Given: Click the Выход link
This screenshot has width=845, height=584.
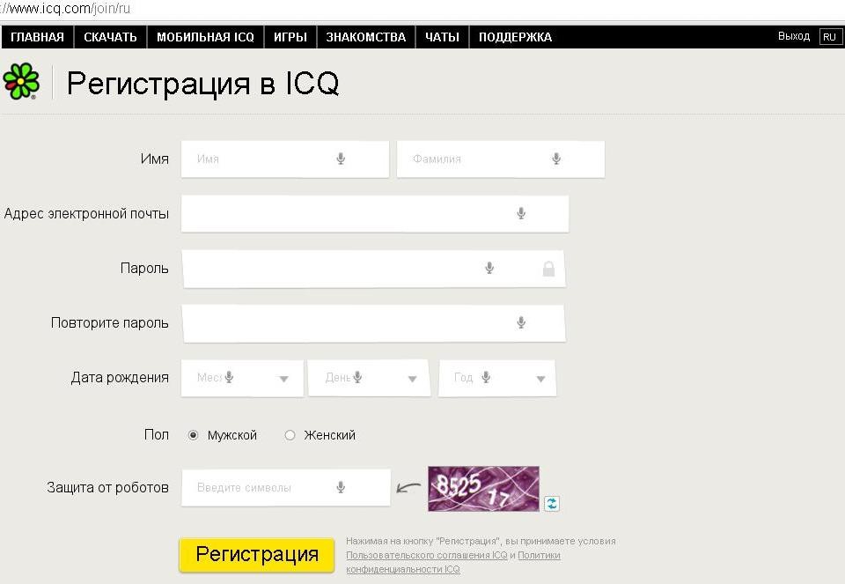Looking at the screenshot, I should [x=794, y=36].
